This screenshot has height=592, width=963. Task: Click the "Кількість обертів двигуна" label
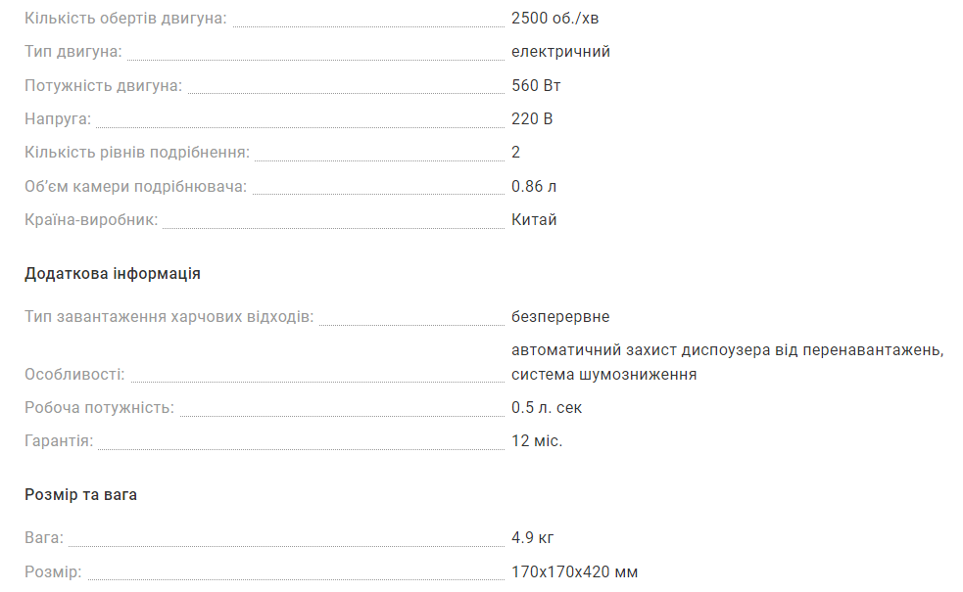pos(125,19)
